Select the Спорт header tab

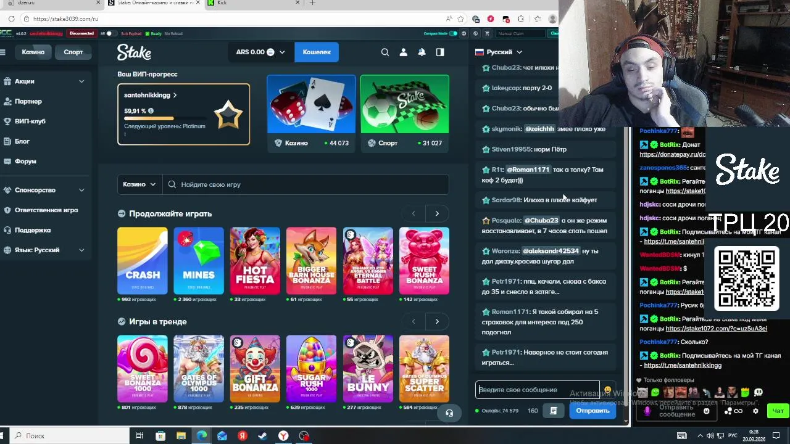point(73,52)
